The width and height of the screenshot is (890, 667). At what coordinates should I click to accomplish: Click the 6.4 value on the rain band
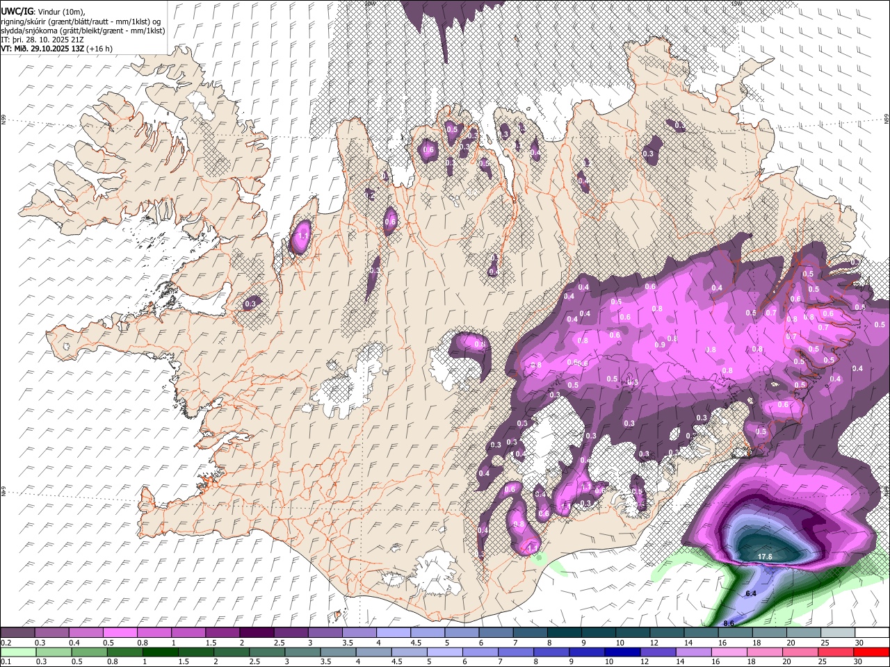click(x=751, y=593)
